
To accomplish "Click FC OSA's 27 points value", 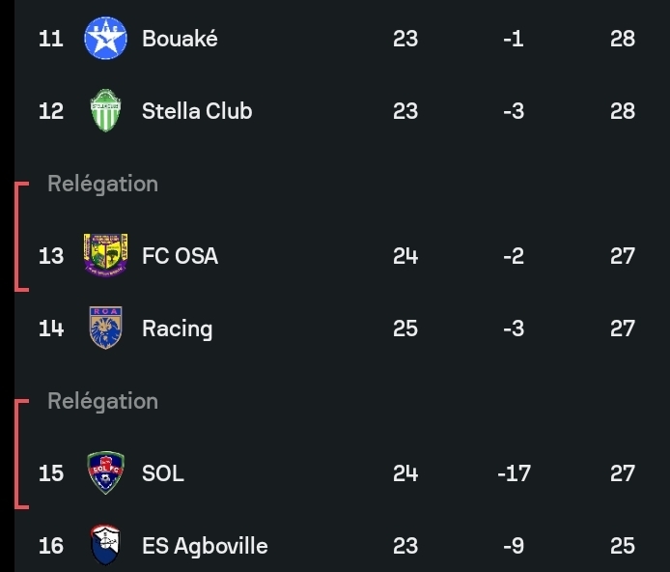I will pyautogui.click(x=623, y=256).
